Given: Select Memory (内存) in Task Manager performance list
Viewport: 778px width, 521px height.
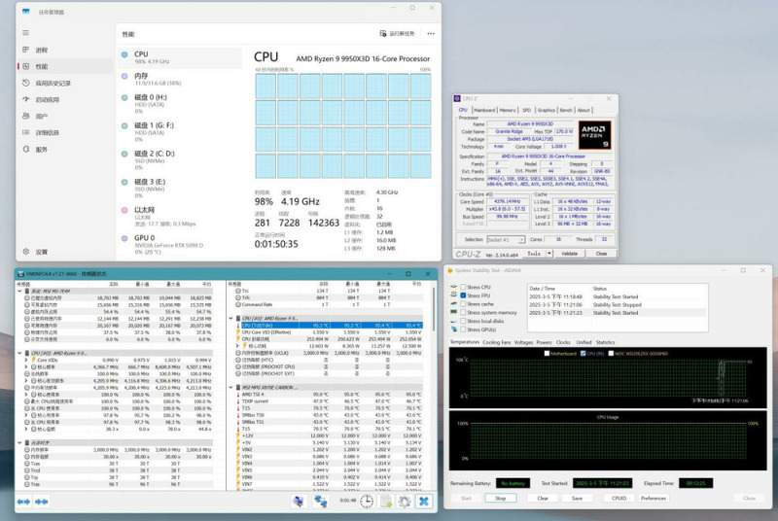Looking at the screenshot, I should tap(180, 79).
